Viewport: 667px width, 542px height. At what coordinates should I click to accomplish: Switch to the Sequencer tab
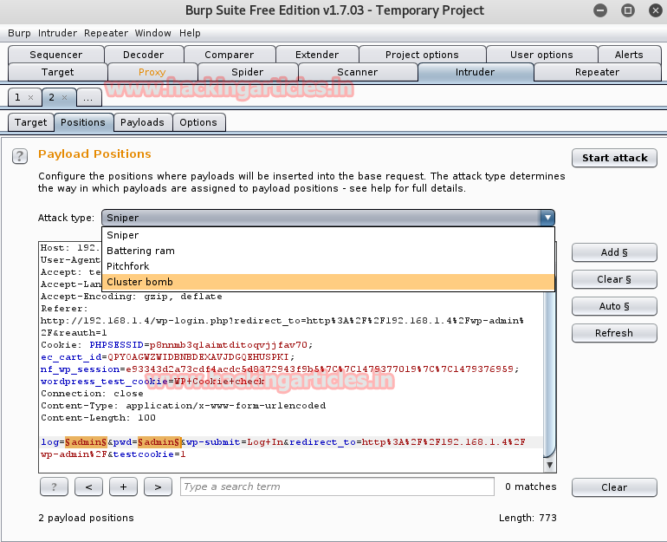56,55
